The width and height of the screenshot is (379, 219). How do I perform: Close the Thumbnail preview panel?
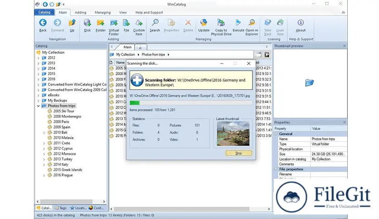[x=344, y=46]
